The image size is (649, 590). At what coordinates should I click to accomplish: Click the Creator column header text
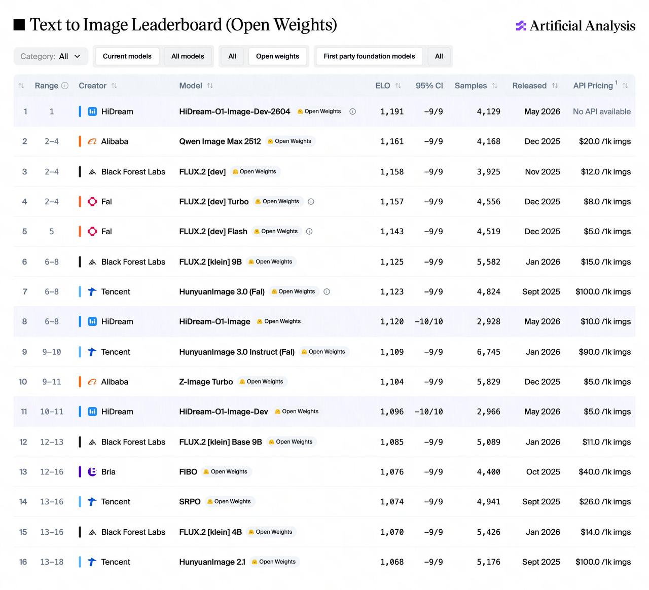[93, 86]
